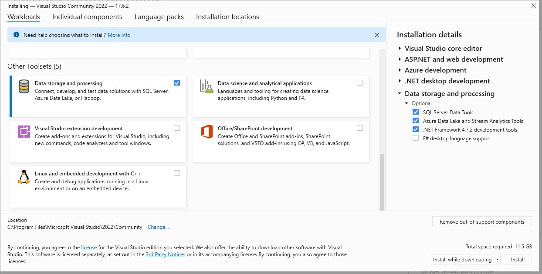Click the Data storage database icon
The height and width of the screenshot is (274, 542).
click(x=24, y=86)
